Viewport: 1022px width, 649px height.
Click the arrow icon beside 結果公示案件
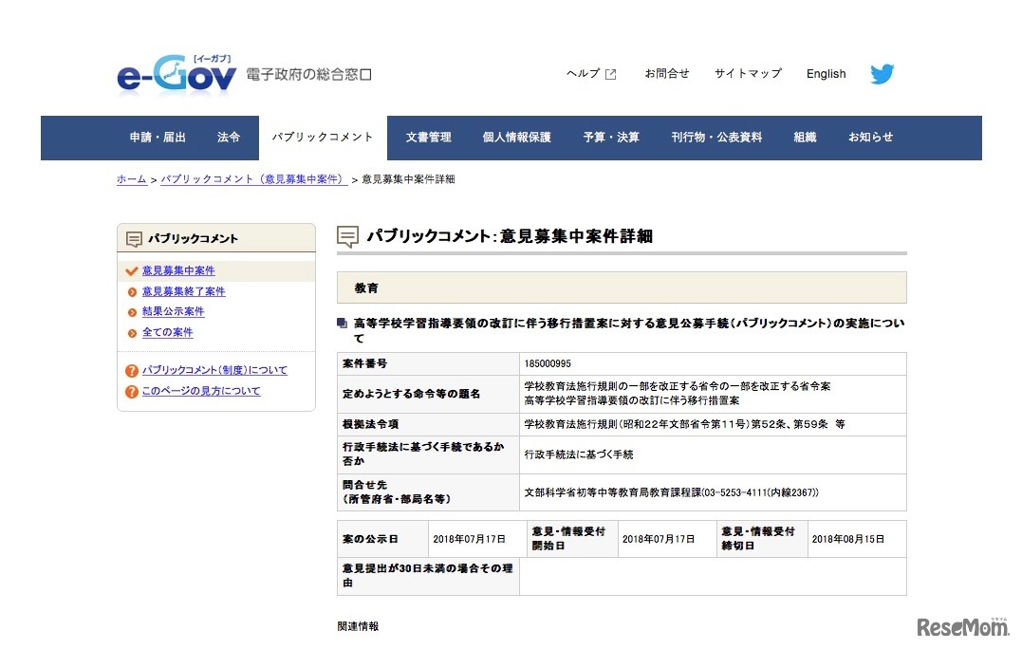[132, 312]
